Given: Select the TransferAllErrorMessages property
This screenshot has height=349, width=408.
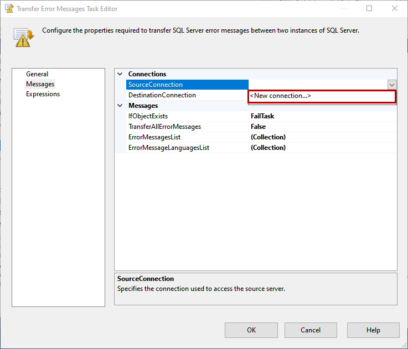Looking at the screenshot, I should (164, 127).
